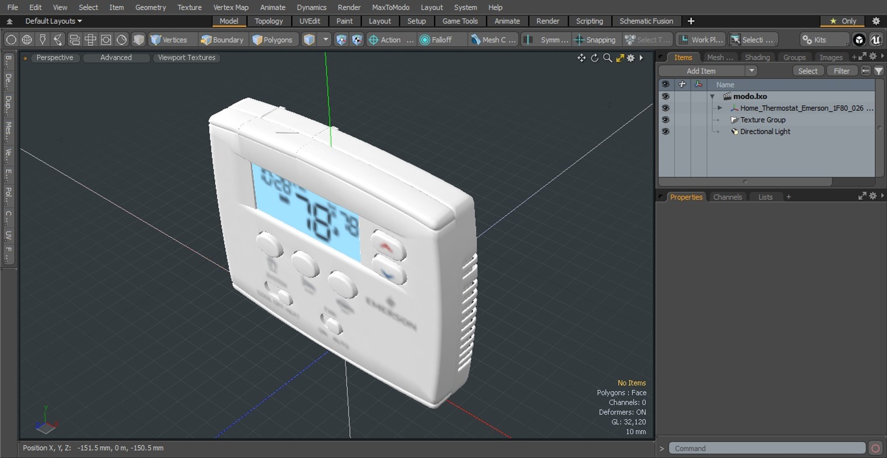Toggle Snapping on
This screenshot has width=887, height=458.
pyautogui.click(x=595, y=40)
